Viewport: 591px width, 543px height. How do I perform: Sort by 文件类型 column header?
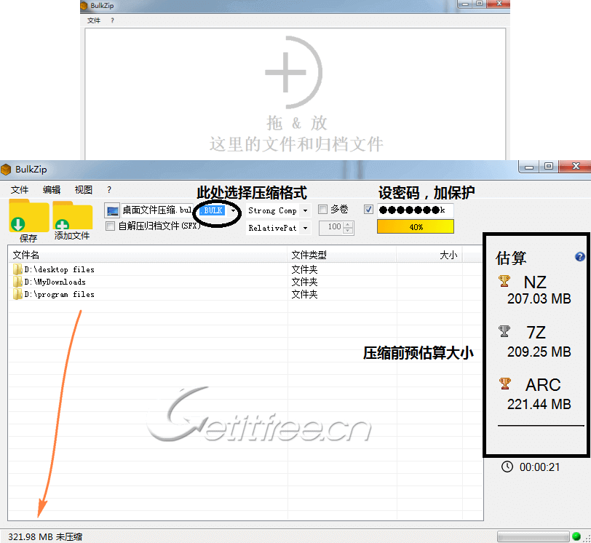341,255
